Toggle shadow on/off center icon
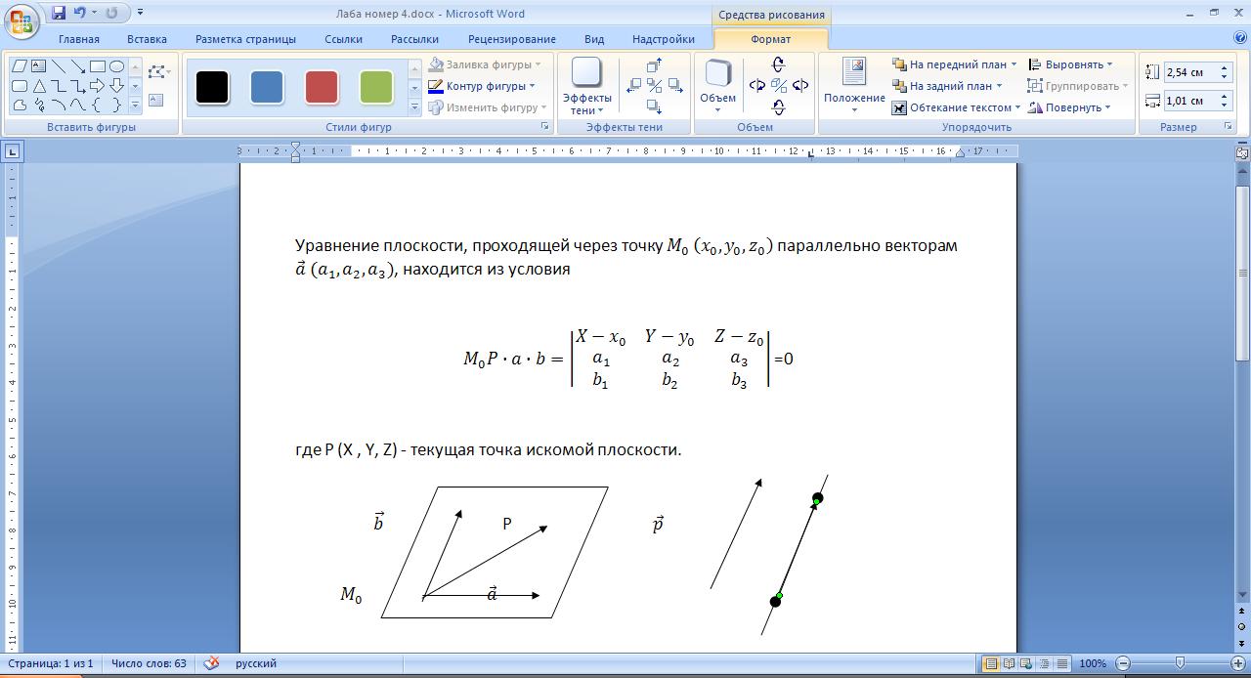Image resolution: width=1251 pixels, height=678 pixels. 655,86
